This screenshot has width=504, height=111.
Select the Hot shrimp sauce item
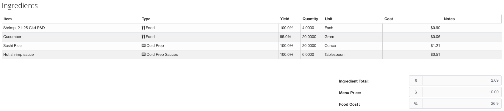(18, 55)
